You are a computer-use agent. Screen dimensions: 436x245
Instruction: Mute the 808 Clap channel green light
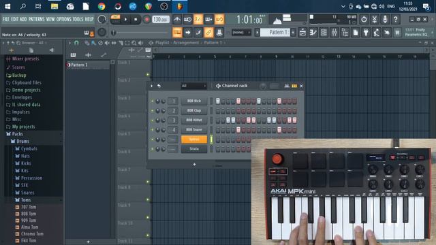pos(152,111)
